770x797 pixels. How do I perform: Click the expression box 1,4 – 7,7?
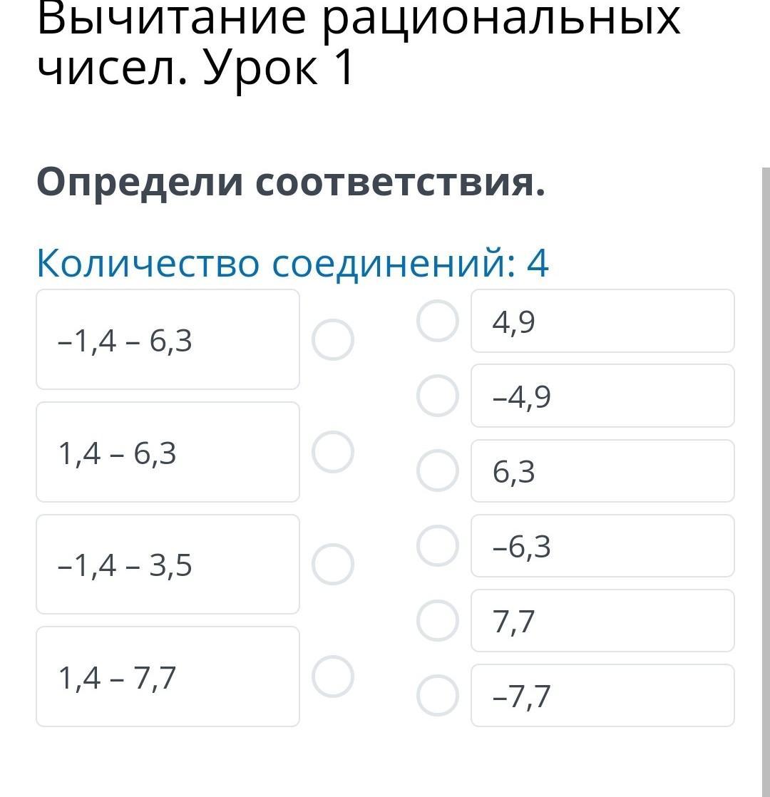coord(168,677)
